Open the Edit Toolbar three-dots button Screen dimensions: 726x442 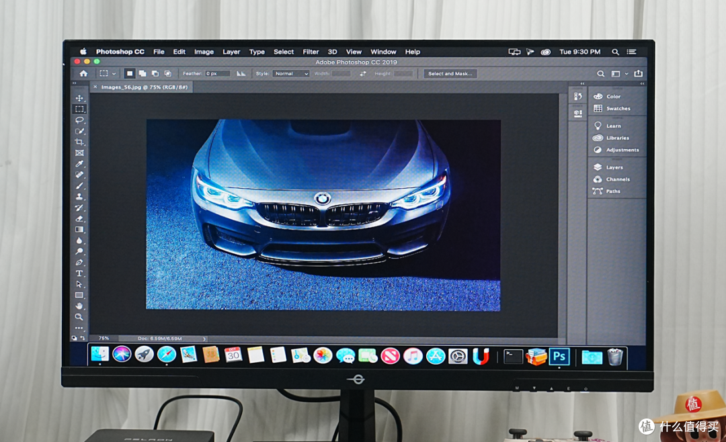79,328
